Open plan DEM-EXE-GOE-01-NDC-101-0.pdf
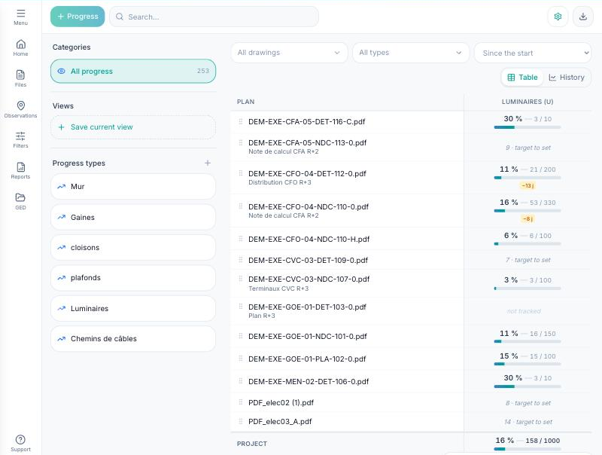Screen dimensions: 602x455 coord(308,336)
